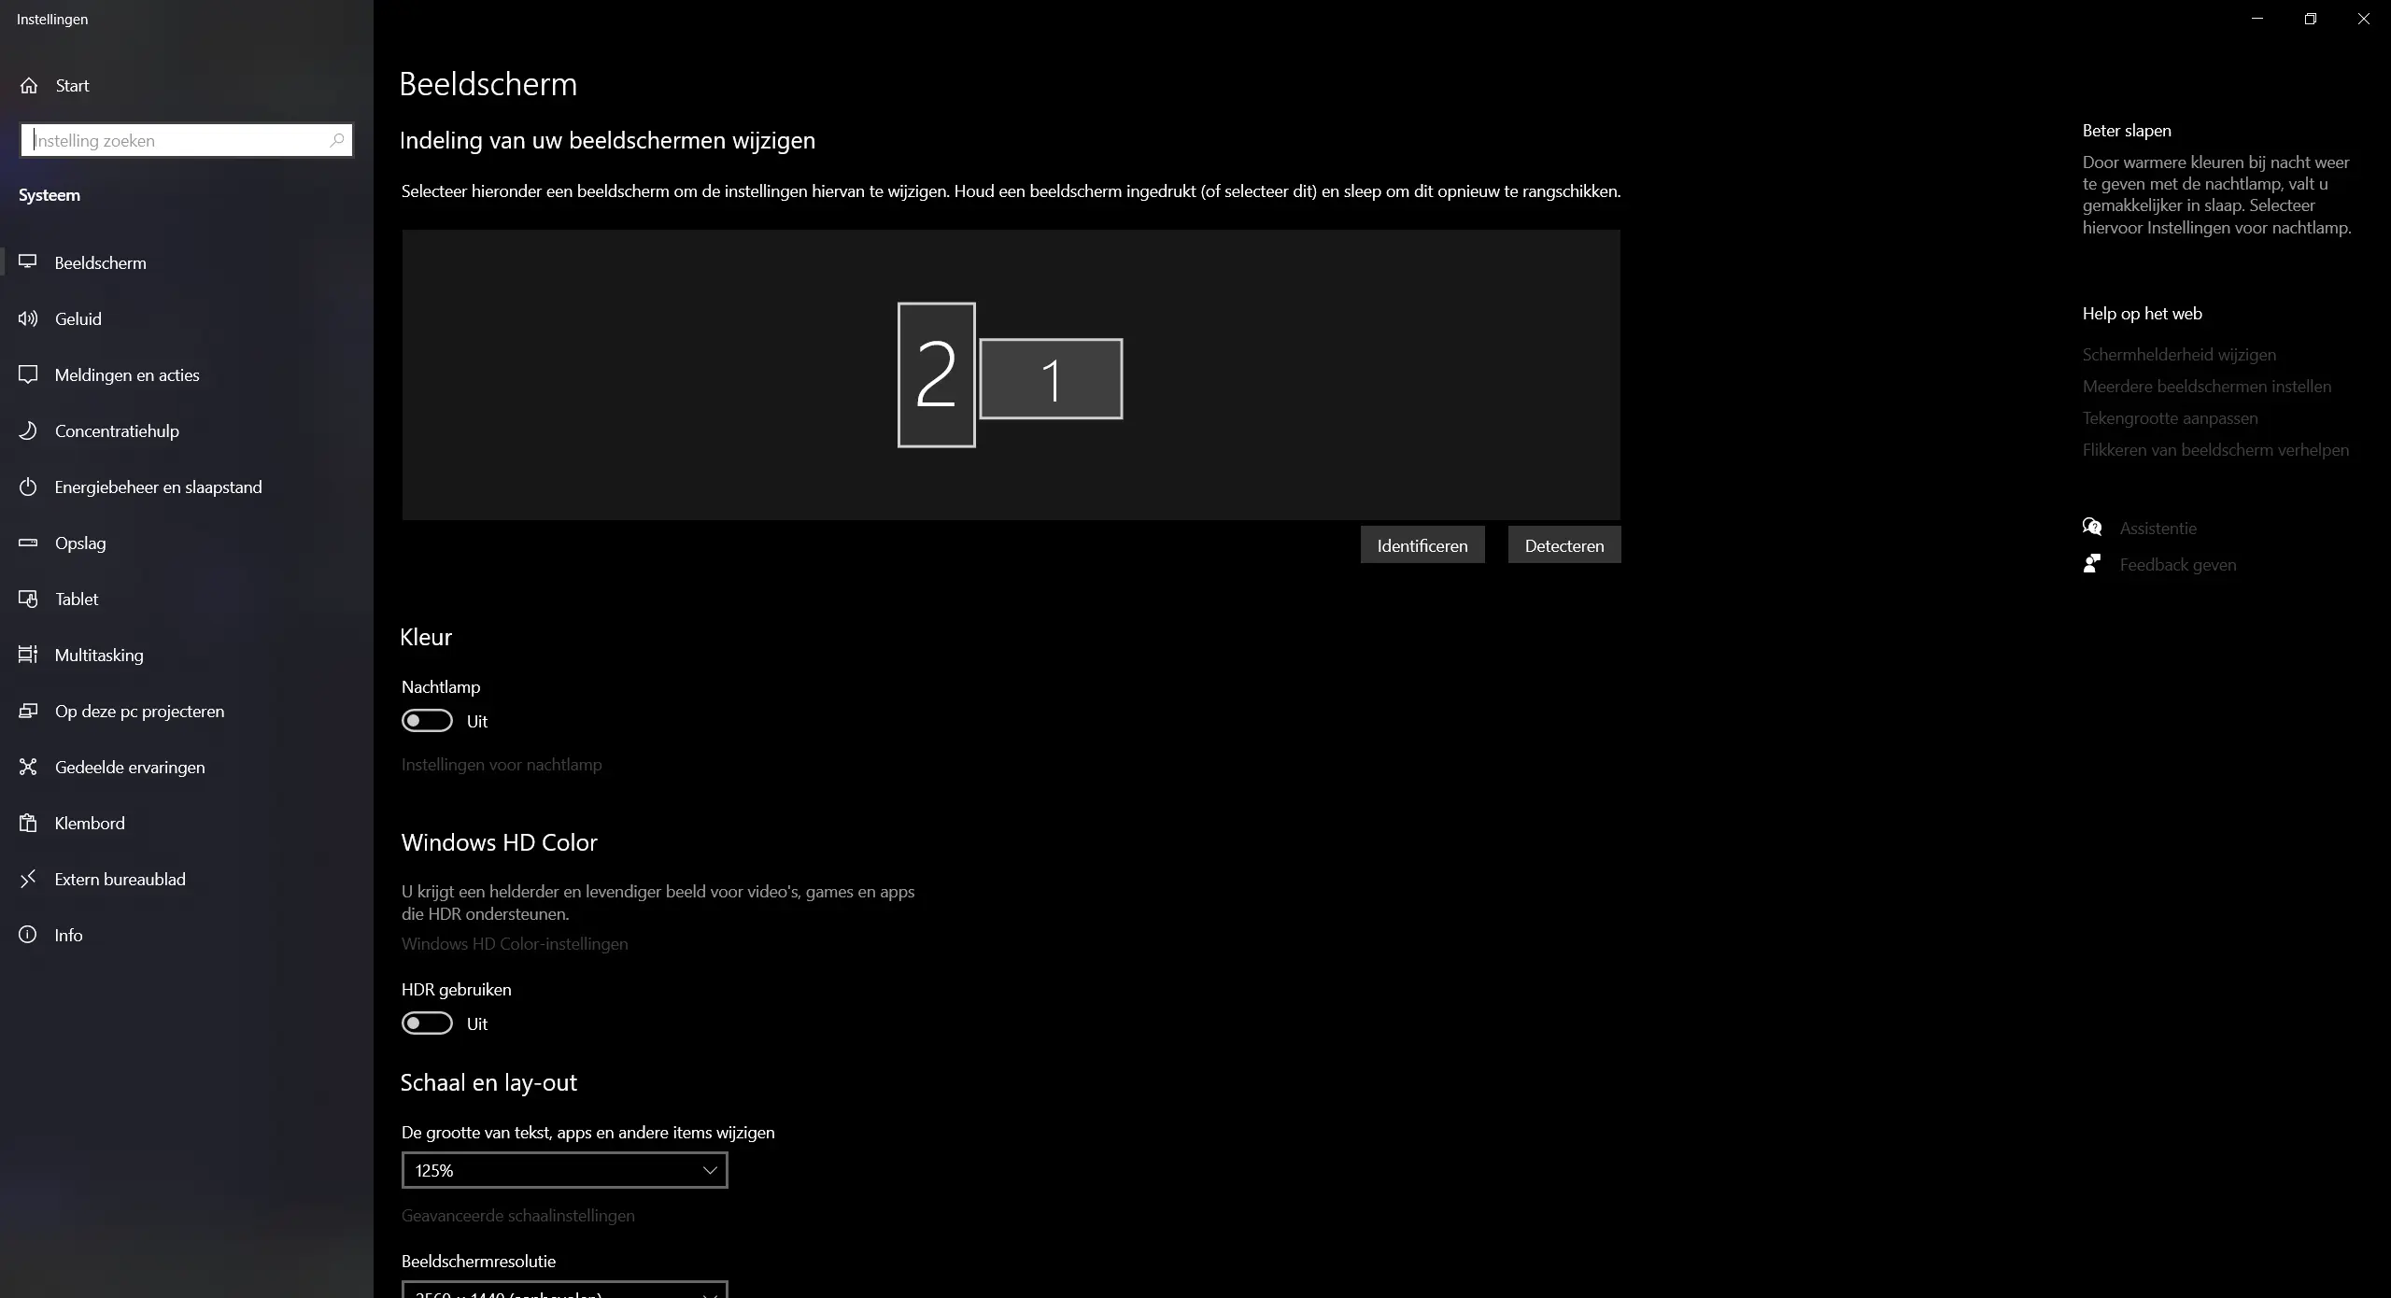The height and width of the screenshot is (1298, 2391).
Task: Open Instellingen voor nachtlamp link
Action: point(502,765)
